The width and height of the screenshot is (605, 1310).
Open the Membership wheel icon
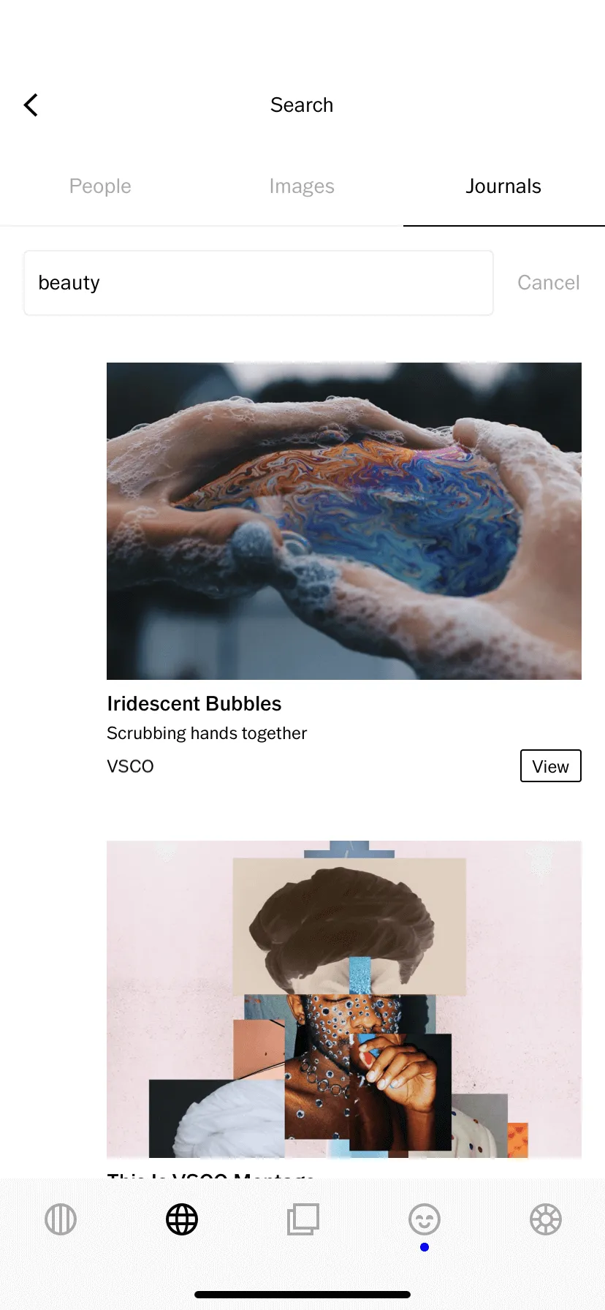point(546,1219)
